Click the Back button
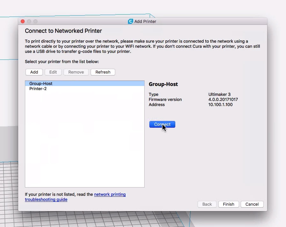The height and width of the screenshot is (227, 286). click(x=207, y=204)
